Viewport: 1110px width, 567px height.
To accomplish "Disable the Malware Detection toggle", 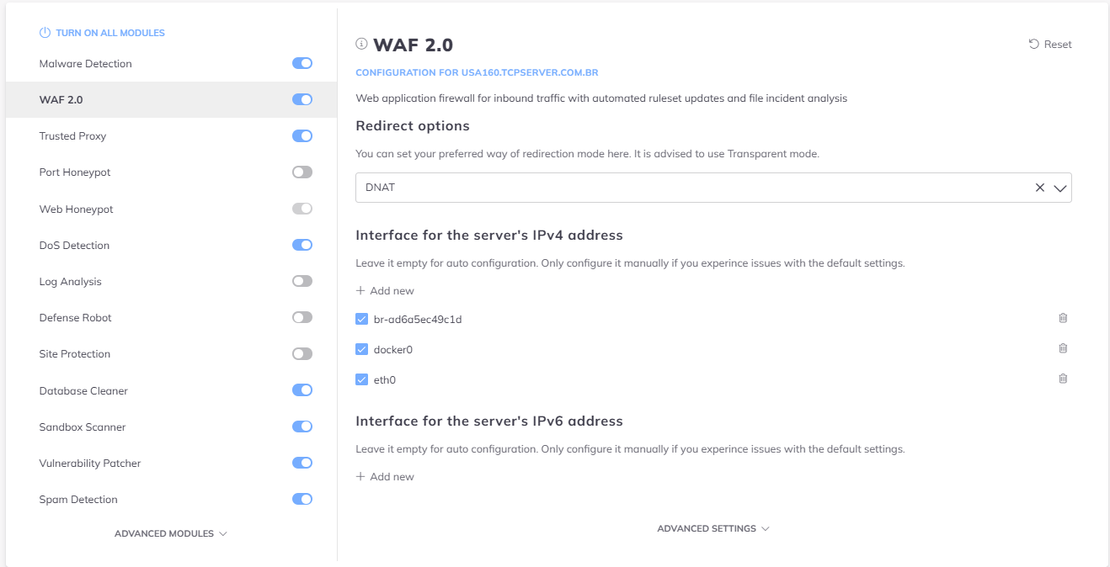I will 302,63.
